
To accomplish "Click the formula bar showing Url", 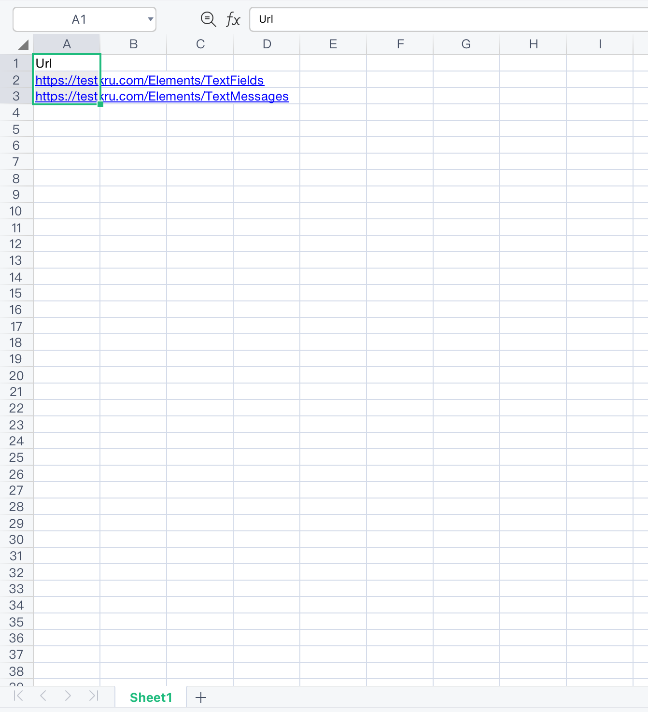I will coord(338,19).
